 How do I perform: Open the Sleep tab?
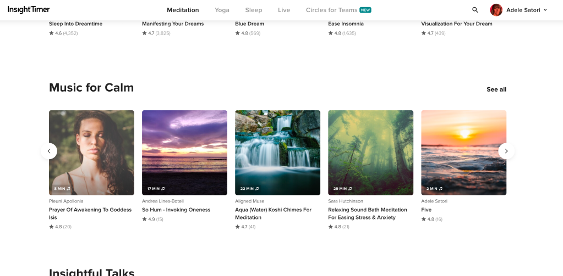point(254,10)
